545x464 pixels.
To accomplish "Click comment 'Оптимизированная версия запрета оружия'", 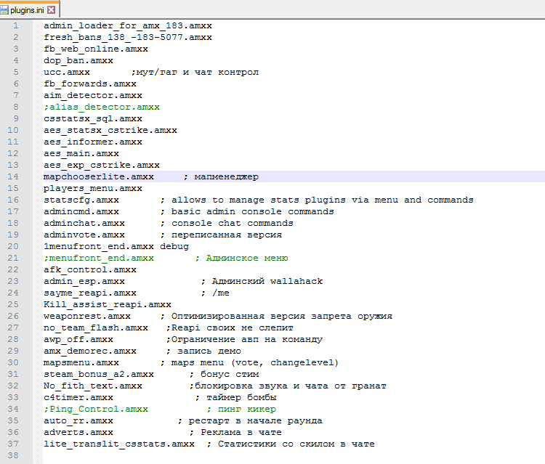I will [281, 316].
